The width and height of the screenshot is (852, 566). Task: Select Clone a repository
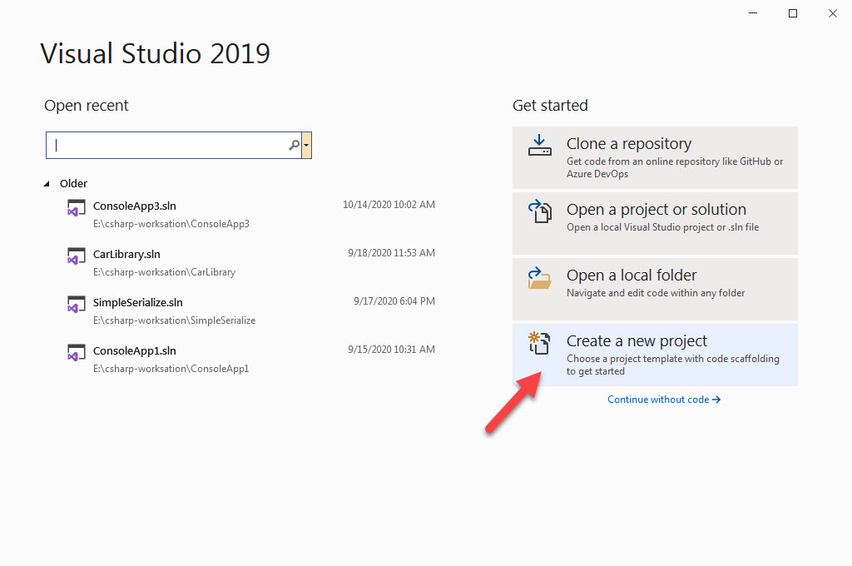655,157
